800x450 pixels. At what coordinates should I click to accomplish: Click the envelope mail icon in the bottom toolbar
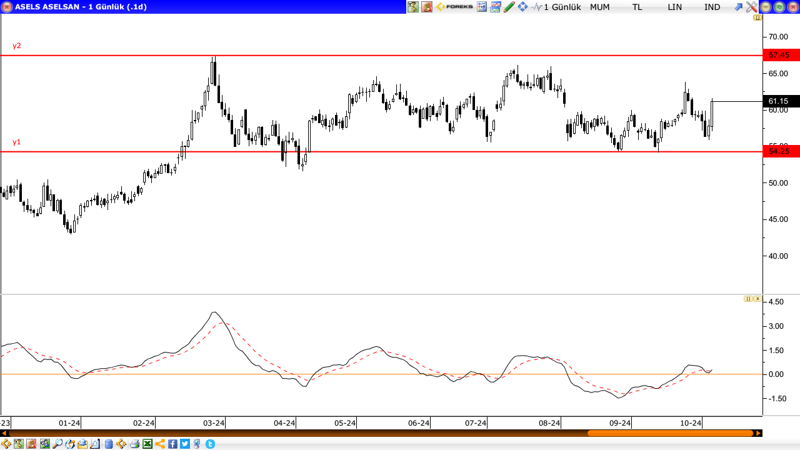click(82, 444)
